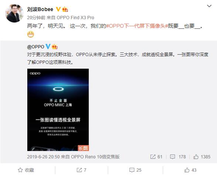The height and width of the screenshot is (175, 217).
Task: Open 刘波Bobee's profile avatar
Action: coord(14,13)
